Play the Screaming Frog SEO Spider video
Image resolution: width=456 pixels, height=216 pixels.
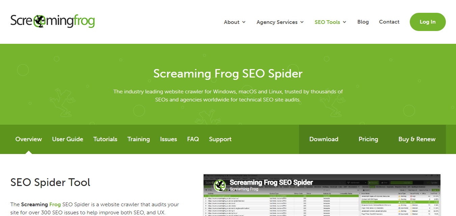(x=322, y=195)
